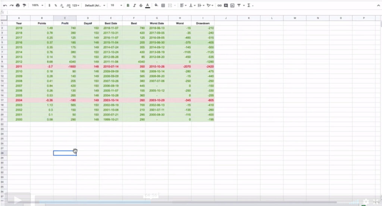The height and width of the screenshot is (206, 382).
Task: Select the Profit cell showing -1850
Action: (65, 67)
